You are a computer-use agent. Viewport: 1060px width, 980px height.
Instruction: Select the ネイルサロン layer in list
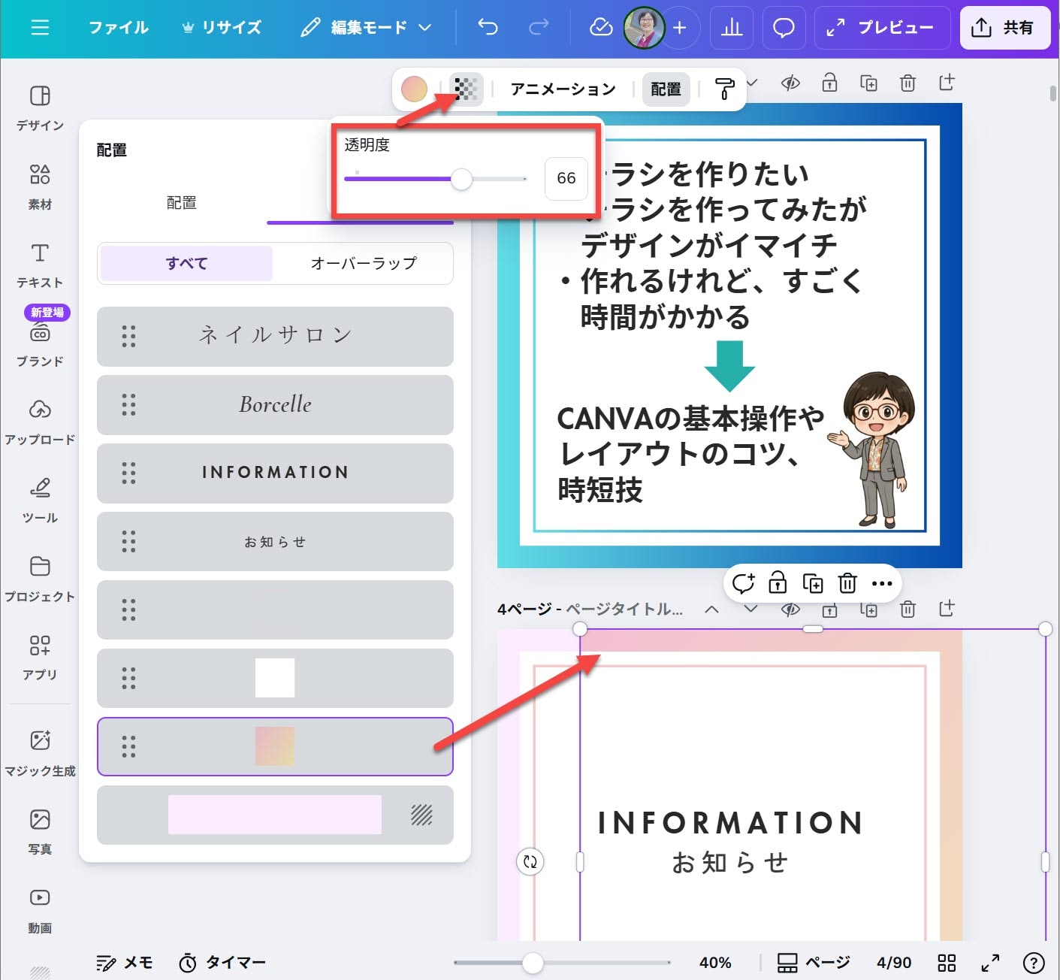[275, 335]
